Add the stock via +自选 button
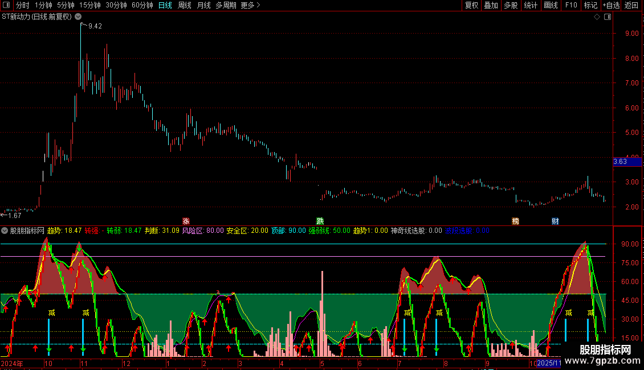This screenshot has height=370, width=644. click(x=611, y=6)
